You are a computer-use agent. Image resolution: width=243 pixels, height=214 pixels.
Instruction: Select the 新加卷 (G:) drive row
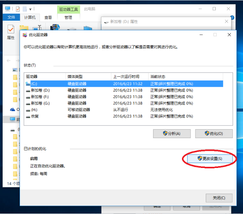pyautogui.click(x=124, y=103)
